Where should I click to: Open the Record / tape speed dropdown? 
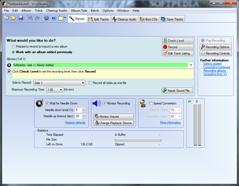click(x=176, y=110)
